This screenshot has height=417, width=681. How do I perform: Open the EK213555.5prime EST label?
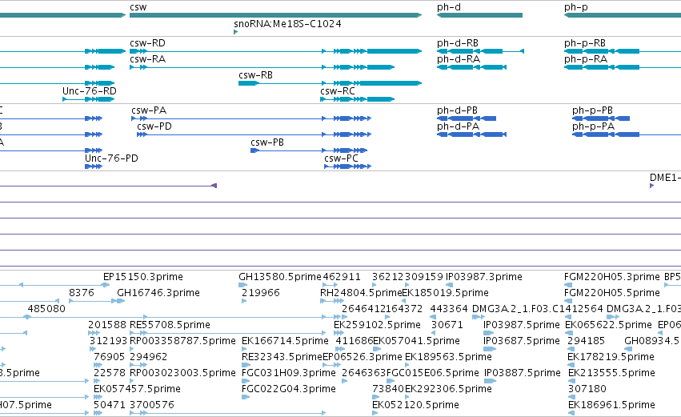point(611,373)
